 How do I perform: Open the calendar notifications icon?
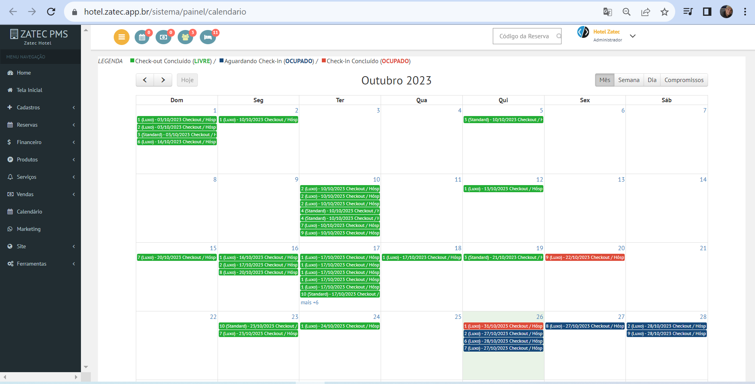click(x=142, y=37)
